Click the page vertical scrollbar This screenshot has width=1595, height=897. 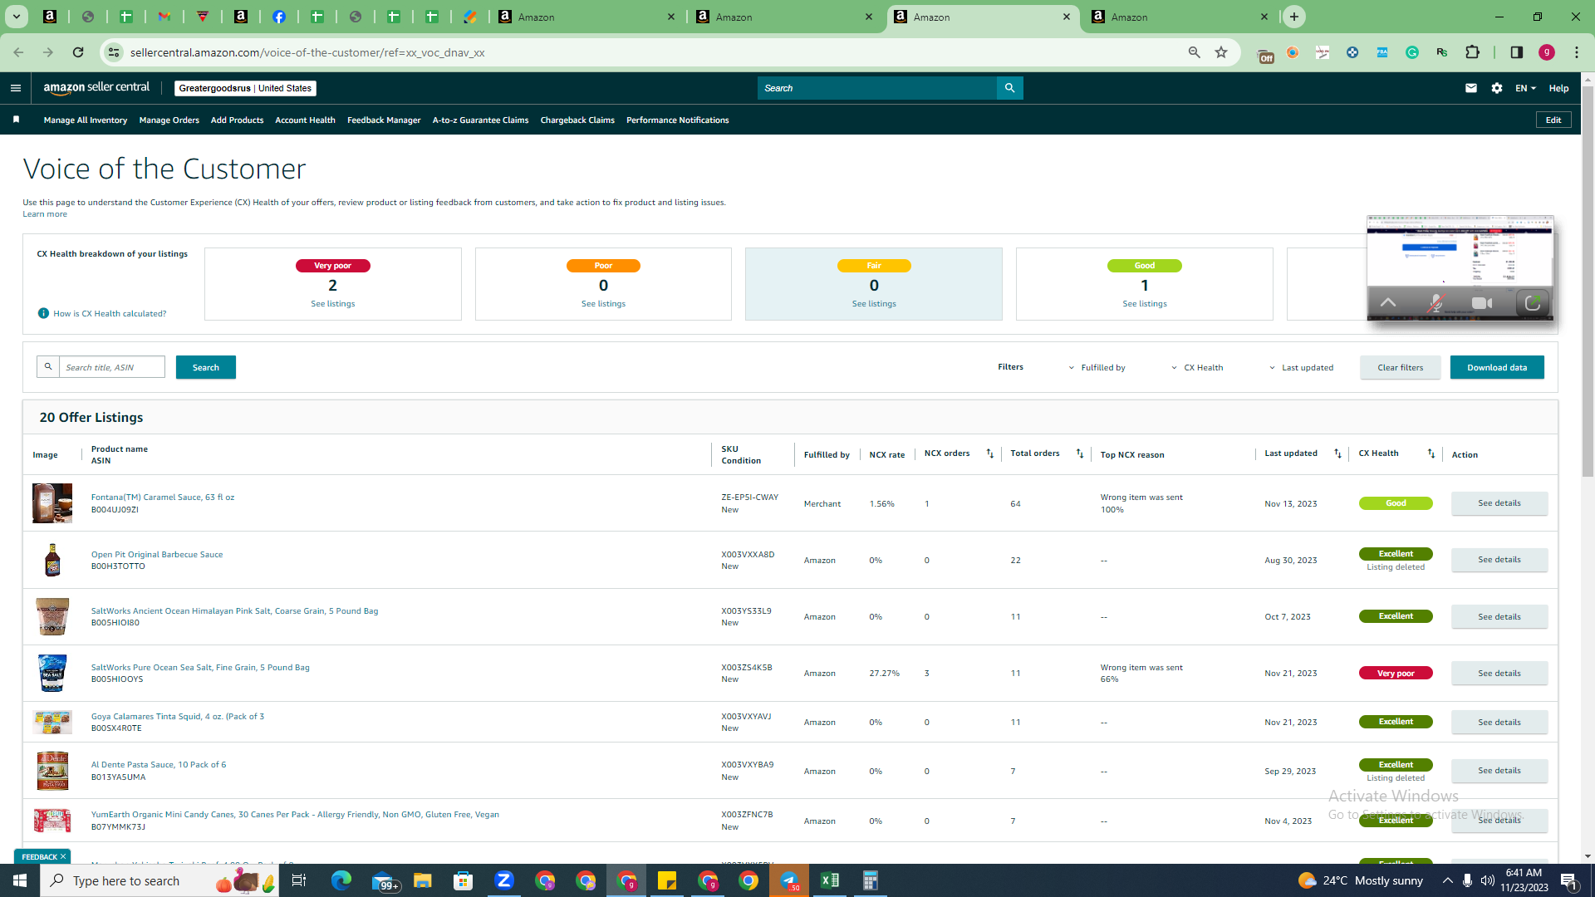pyautogui.click(x=1588, y=282)
